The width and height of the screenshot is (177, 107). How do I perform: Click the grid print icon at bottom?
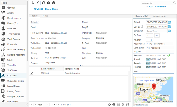[114, 104]
